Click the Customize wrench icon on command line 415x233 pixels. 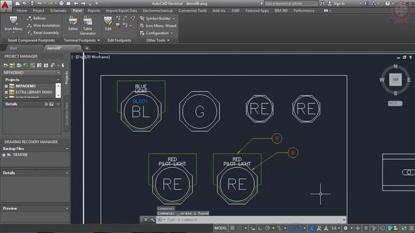pyautogui.click(x=152, y=220)
